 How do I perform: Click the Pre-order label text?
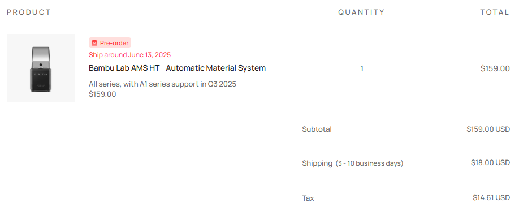click(x=114, y=43)
